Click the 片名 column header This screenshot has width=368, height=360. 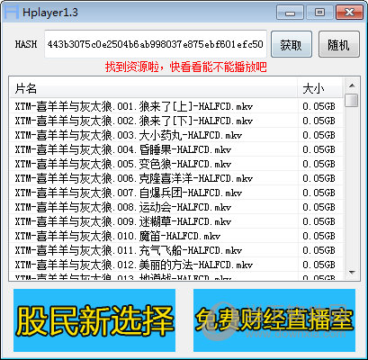(x=154, y=89)
